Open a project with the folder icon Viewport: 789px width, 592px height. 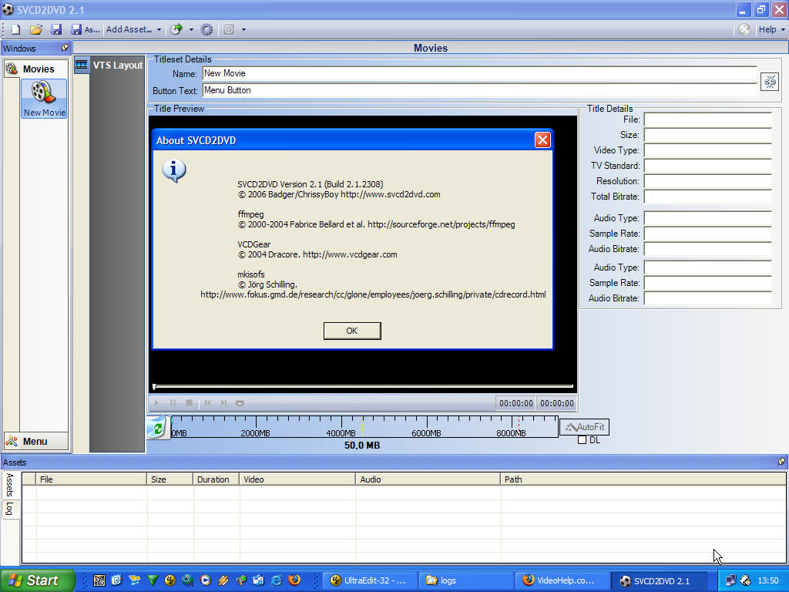click(35, 30)
